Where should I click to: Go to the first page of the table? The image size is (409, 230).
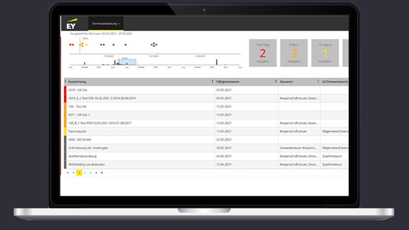(x=68, y=172)
